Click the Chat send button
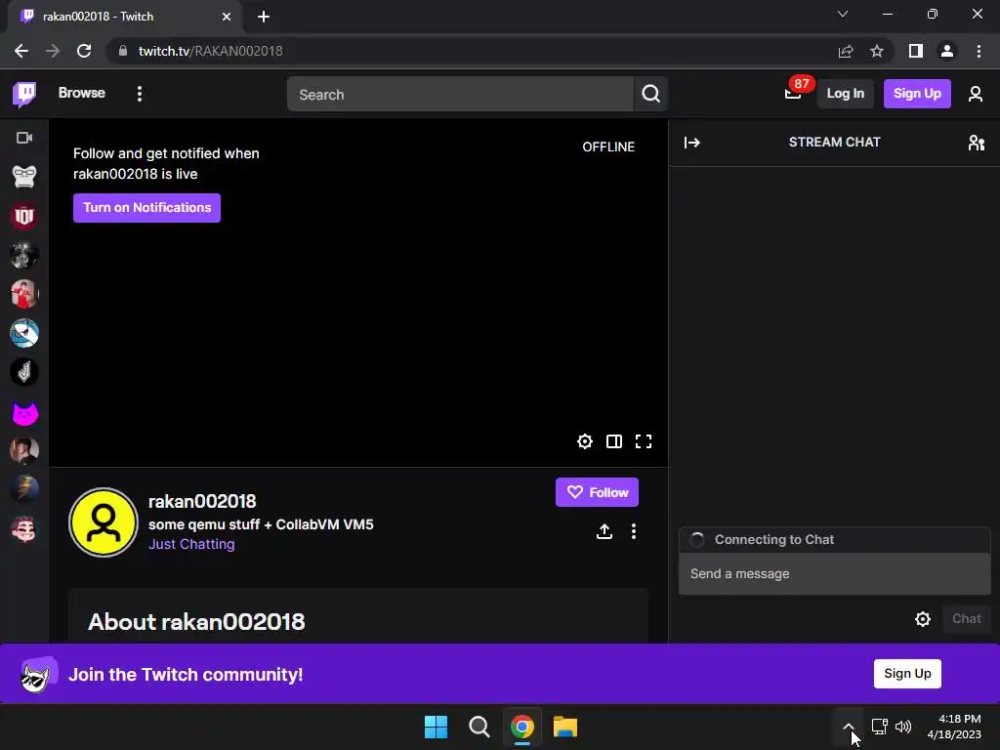The height and width of the screenshot is (750, 1000). click(966, 618)
